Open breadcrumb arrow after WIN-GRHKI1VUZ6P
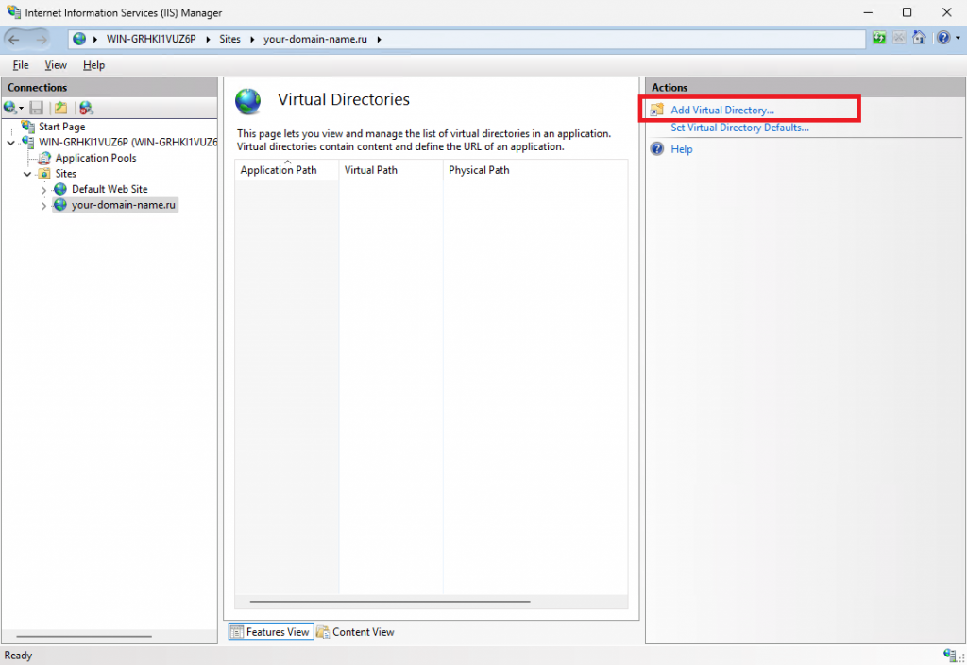Screen dimensions: 967x665 click(208, 40)
